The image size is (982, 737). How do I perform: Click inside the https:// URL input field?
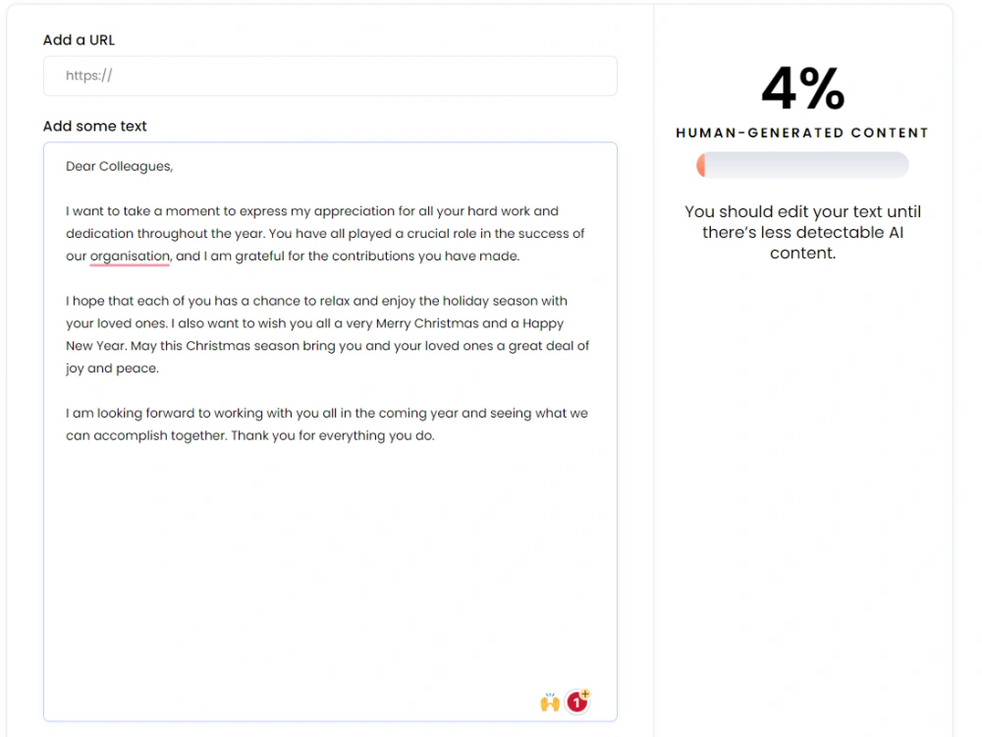pyautogui.click(x=330, y=76)
